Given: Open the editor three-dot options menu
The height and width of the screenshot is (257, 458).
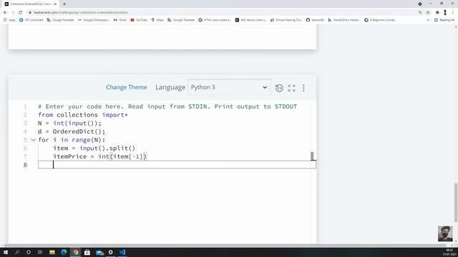Looking at the screenshot, I should [x=303, y=88].
